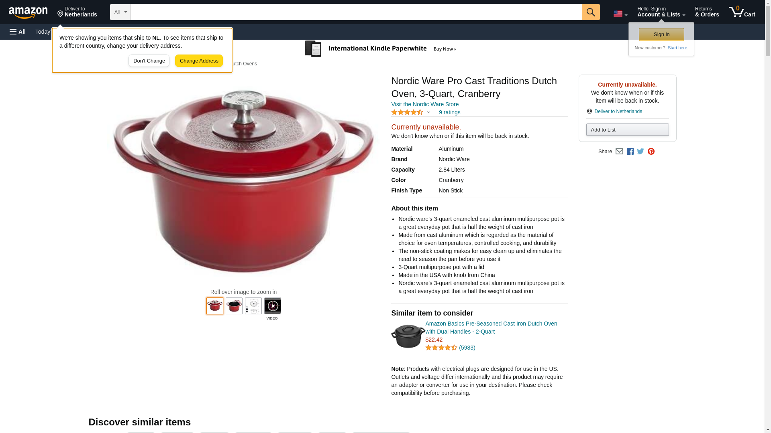Share on Pinterest icon
The height and width of the screenshot is (433, 771).
coord(651,152)
